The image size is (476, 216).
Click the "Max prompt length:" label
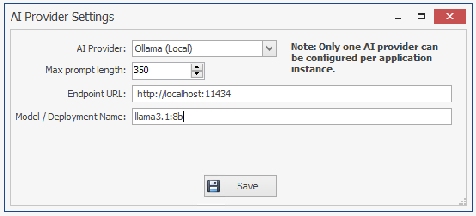pyautogui.click(x=85, y=70)
